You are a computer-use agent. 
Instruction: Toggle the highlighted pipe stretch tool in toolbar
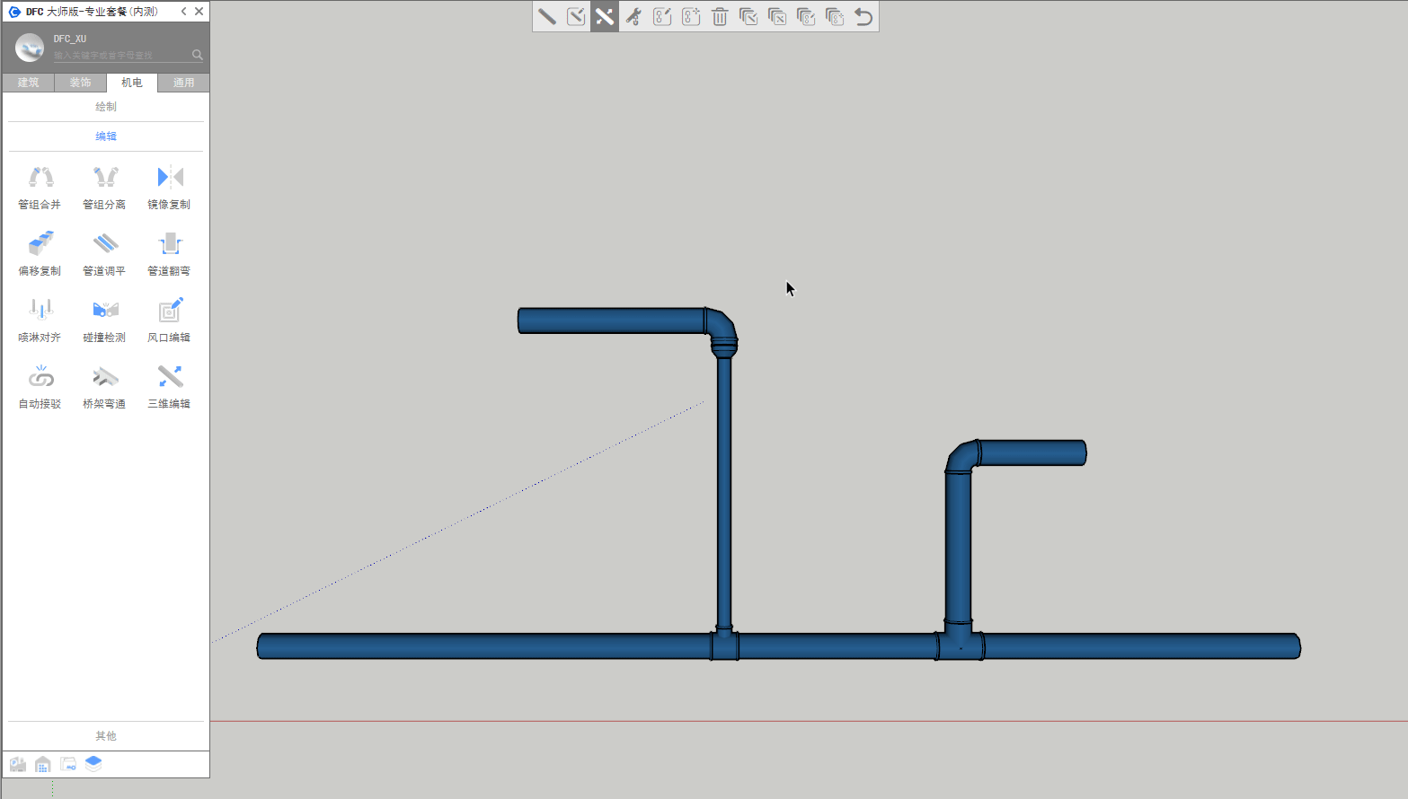[605, 17]
